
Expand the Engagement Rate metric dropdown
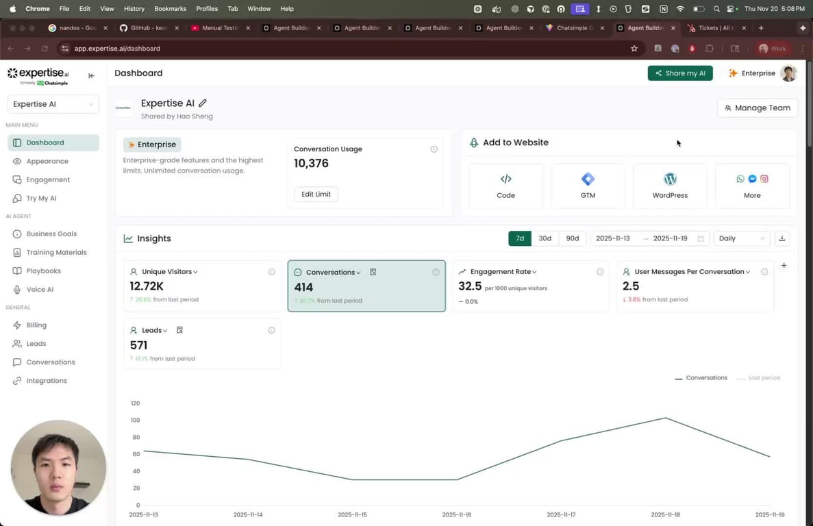(x=534, y=272)
